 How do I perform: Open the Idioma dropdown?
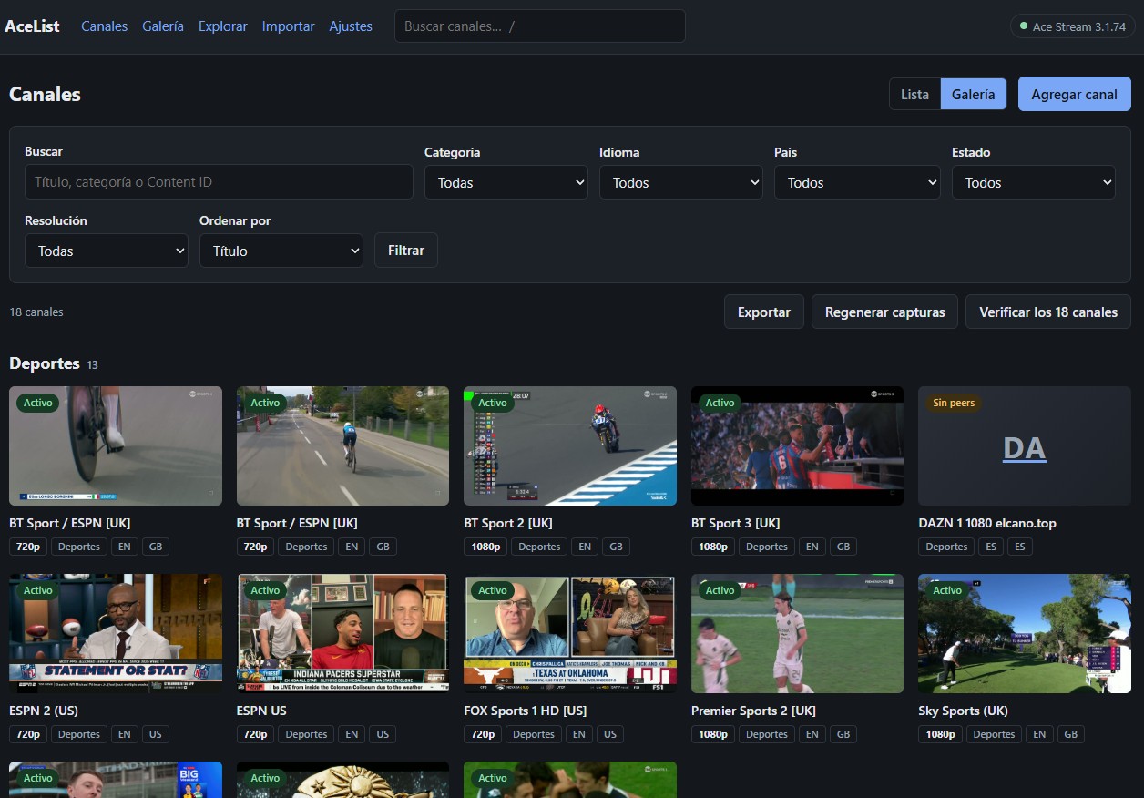point(681,182)
